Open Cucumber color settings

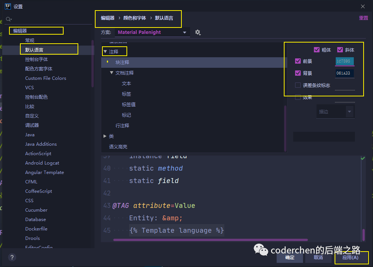(x=36, y=210)
